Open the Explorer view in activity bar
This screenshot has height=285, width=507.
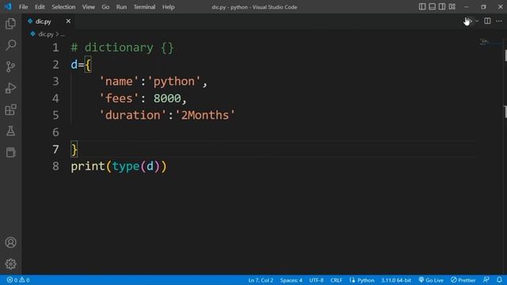pos(10,24)
